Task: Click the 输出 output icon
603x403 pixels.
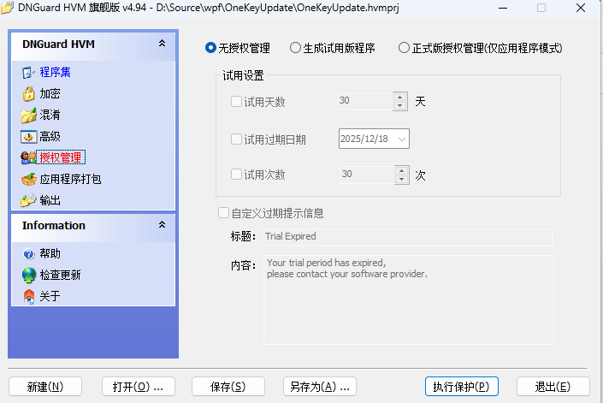Action: [x=28, y=200]
